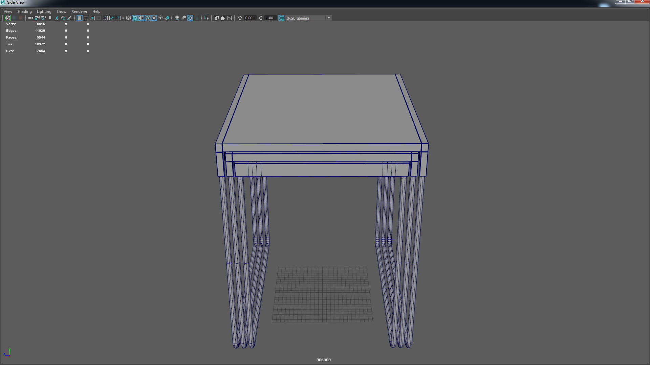Click the Screen Space Ambient Occlusion icon

point(177,18)
